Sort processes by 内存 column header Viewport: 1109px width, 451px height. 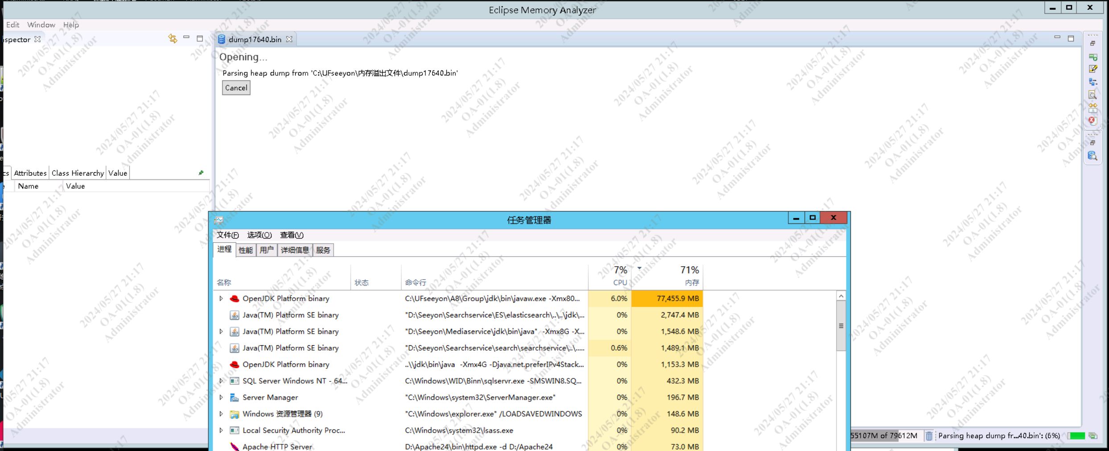click(690, 282)
